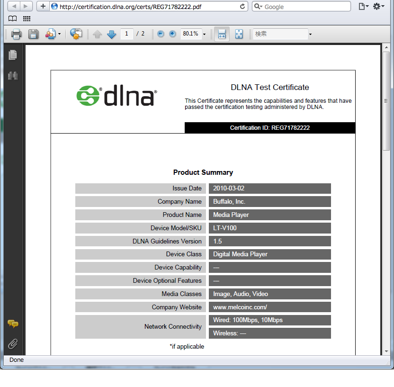Screen dimensions: 394x387
Task: Click the Device Model/SKU label
Action: (176, 228)
